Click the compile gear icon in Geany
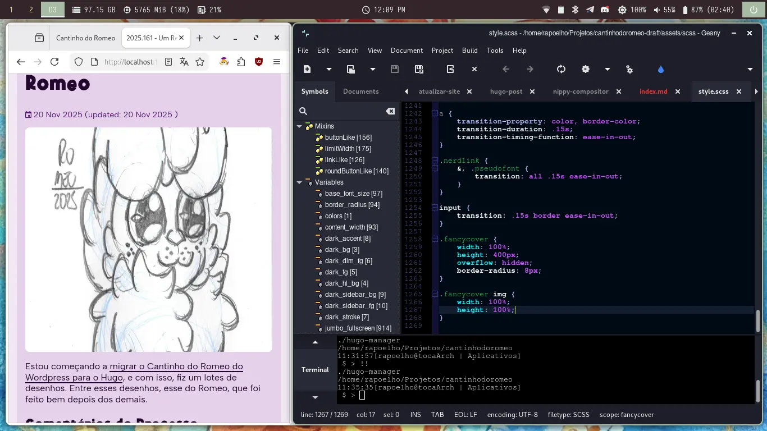 pyautogui.click(x=586, y=69)
